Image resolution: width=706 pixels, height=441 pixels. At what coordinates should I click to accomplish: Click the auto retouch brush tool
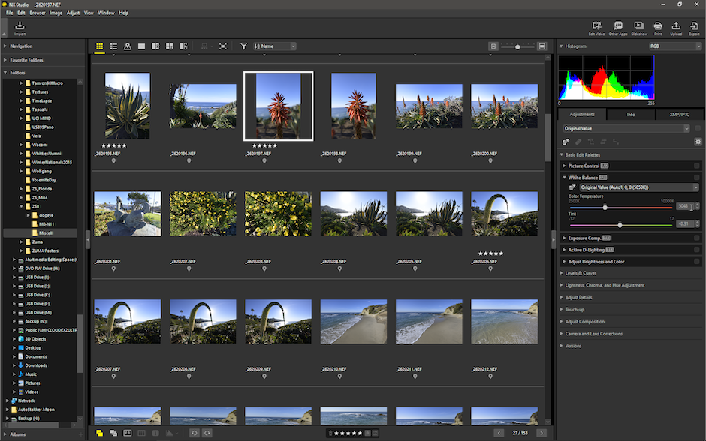(578, 142)
